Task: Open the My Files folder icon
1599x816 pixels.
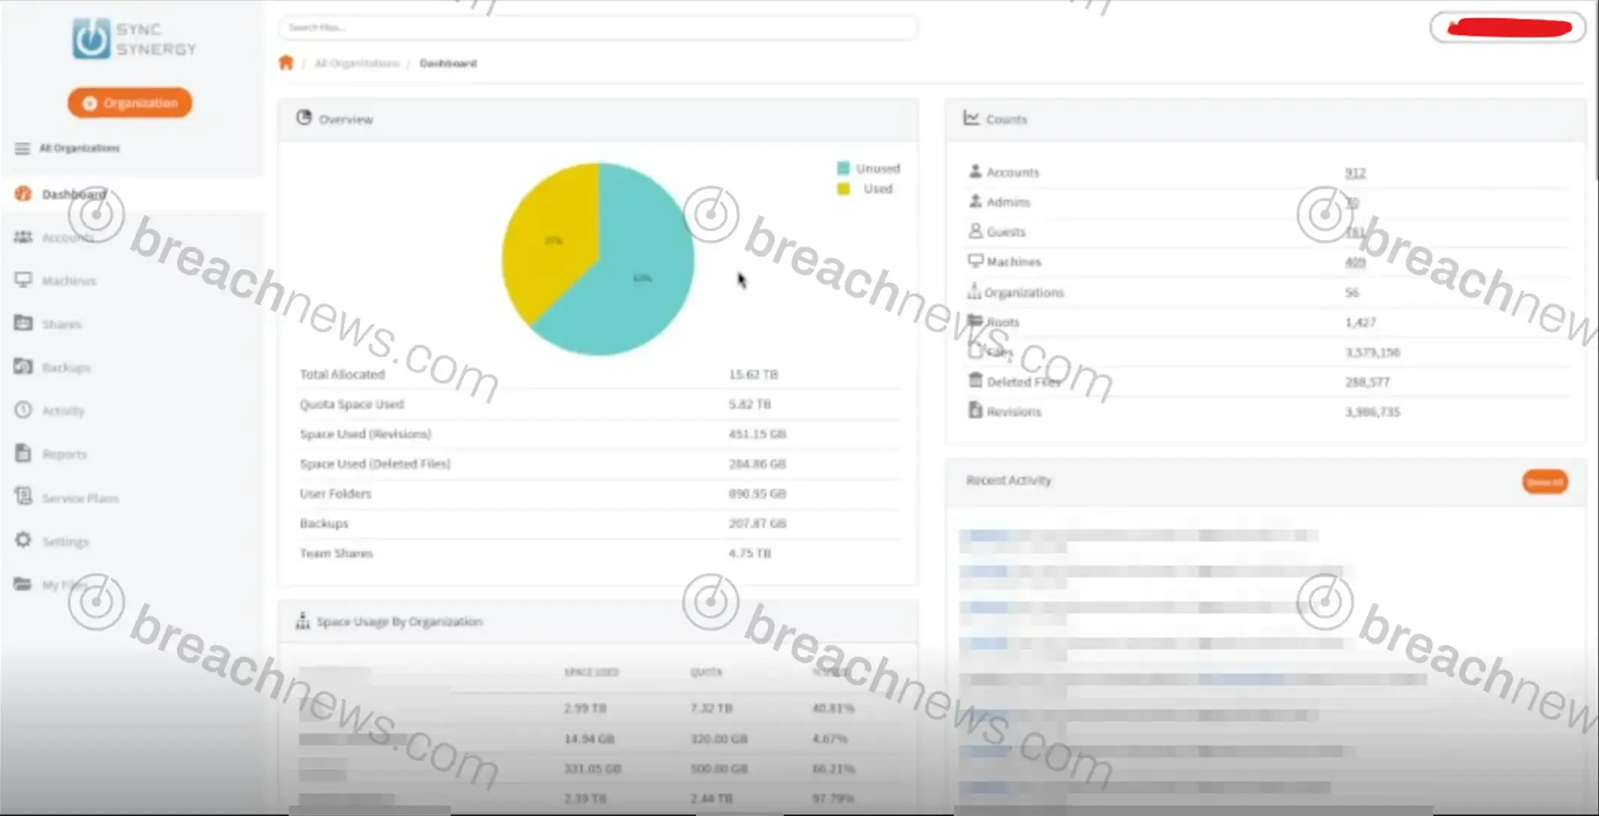Action: 23,583
